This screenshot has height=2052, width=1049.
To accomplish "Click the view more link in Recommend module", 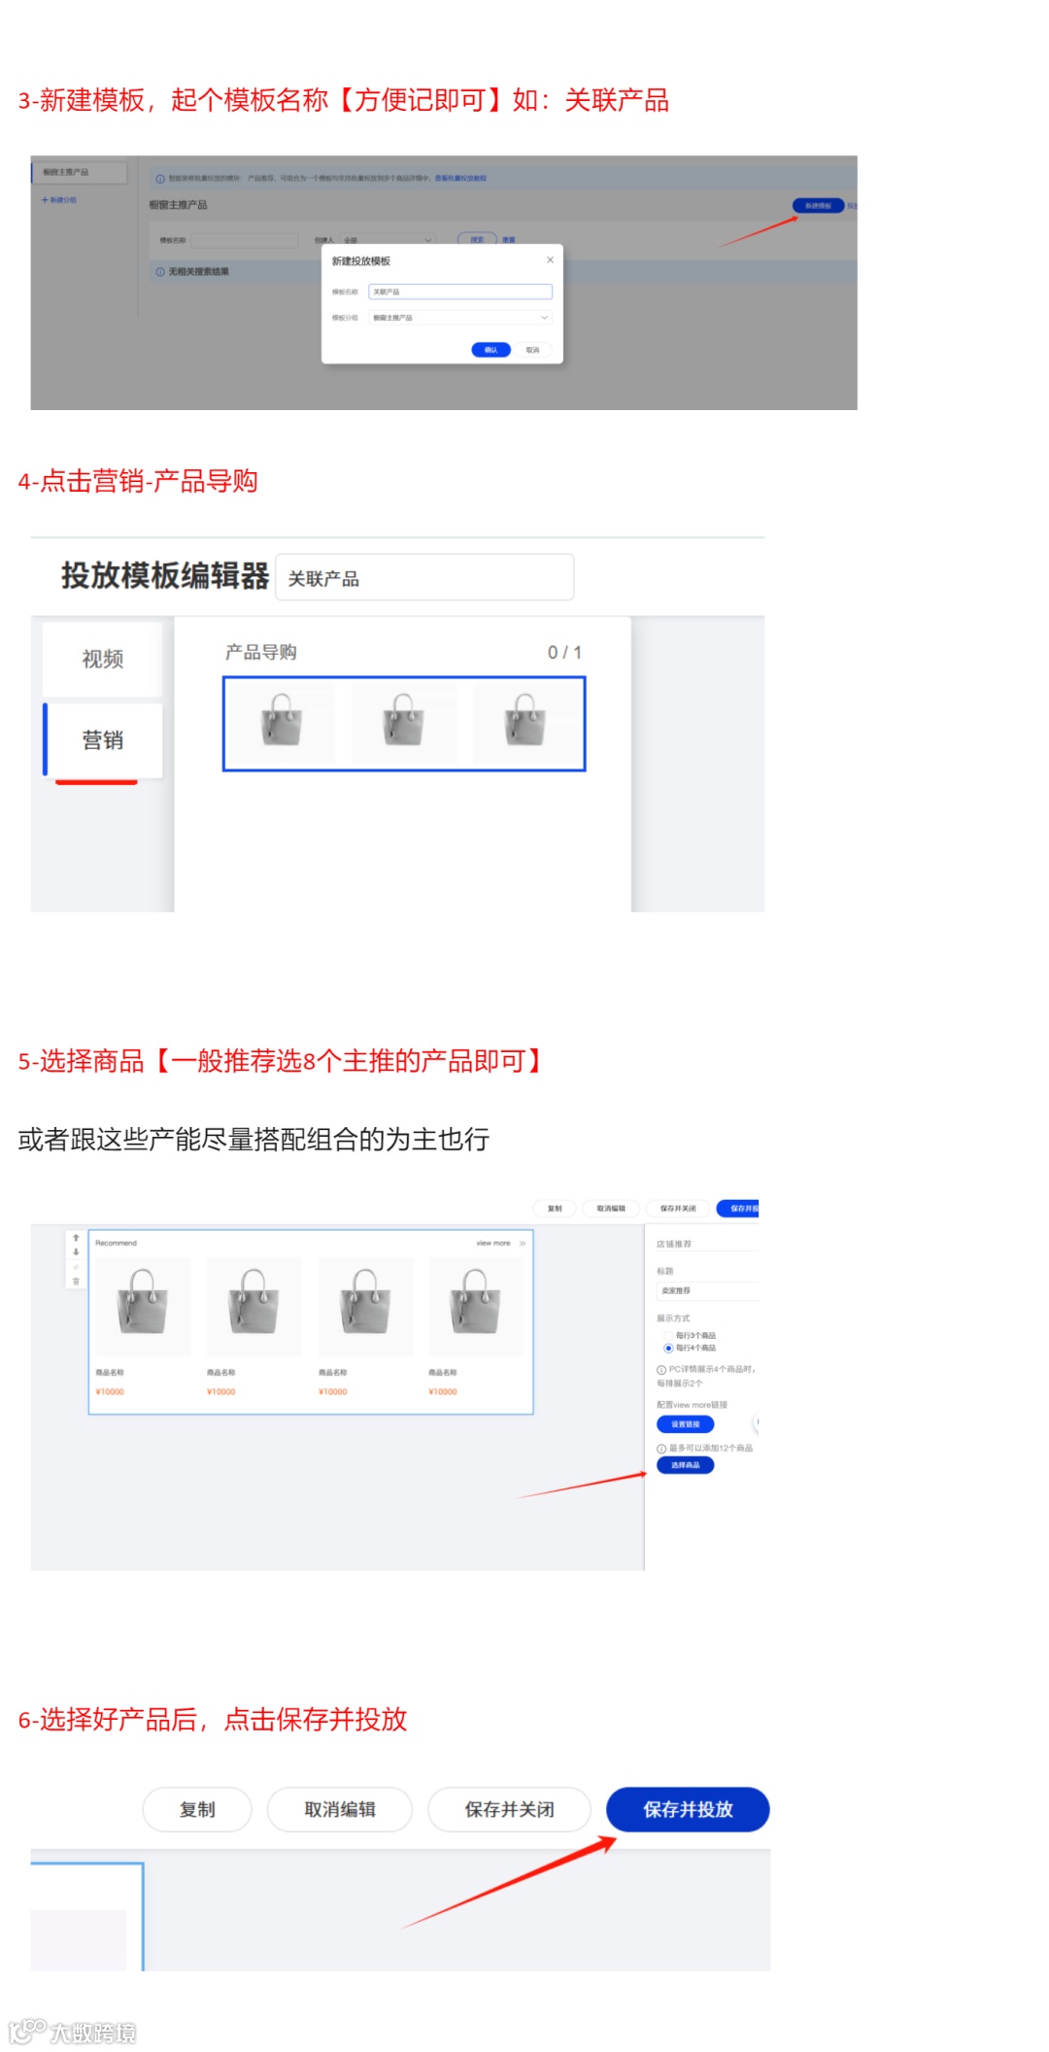I will (493, 1243).
